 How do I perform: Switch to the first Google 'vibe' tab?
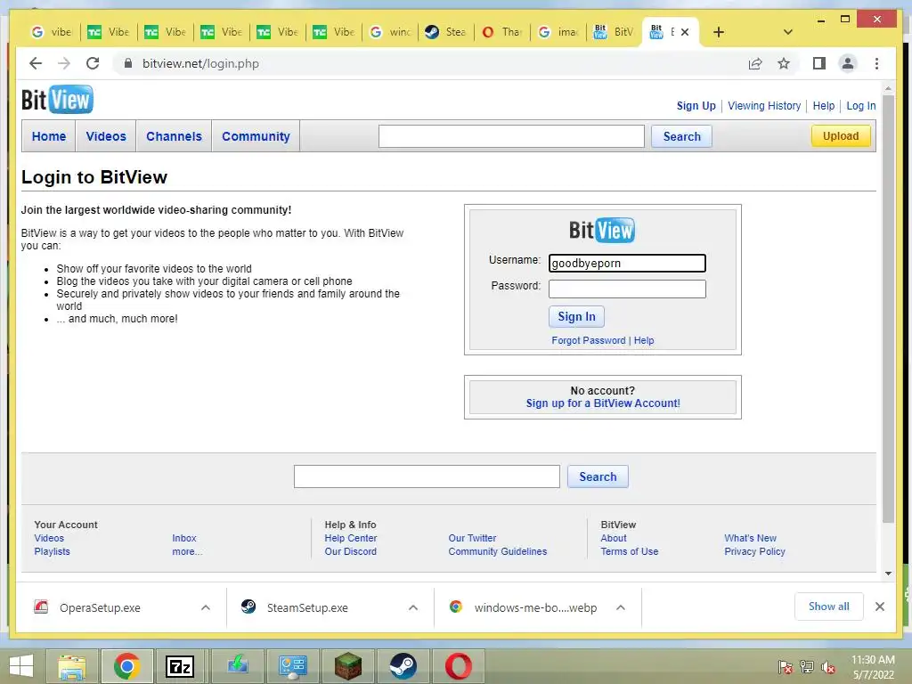pyautogui.click(x=52, y=32)
